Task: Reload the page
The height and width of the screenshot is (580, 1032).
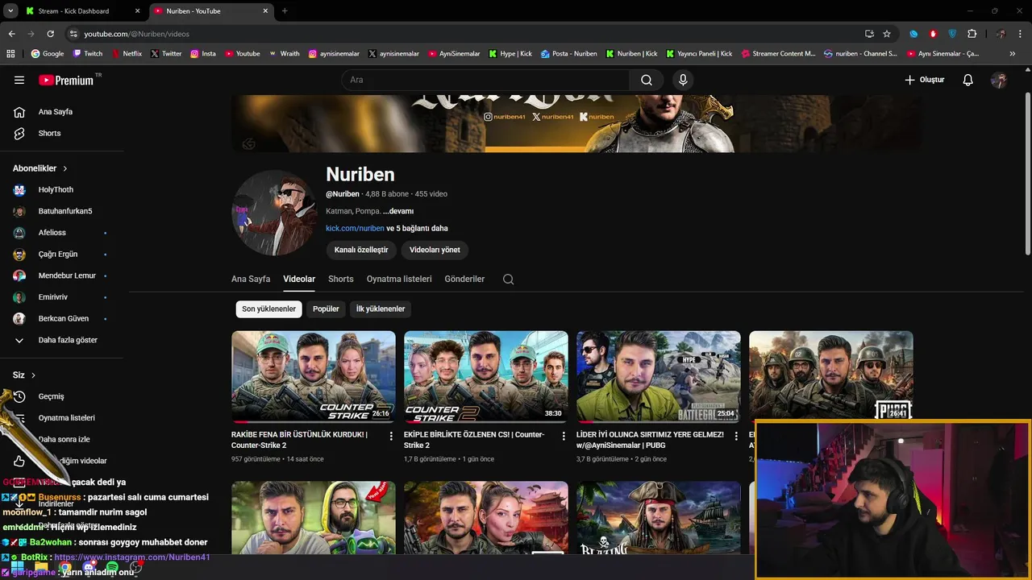Action: point(50,34)
